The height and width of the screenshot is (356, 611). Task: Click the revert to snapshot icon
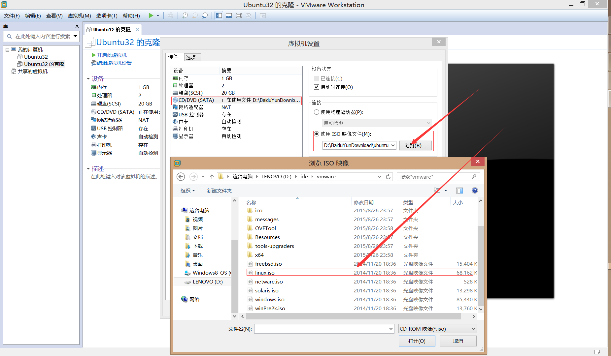point(195,15)
